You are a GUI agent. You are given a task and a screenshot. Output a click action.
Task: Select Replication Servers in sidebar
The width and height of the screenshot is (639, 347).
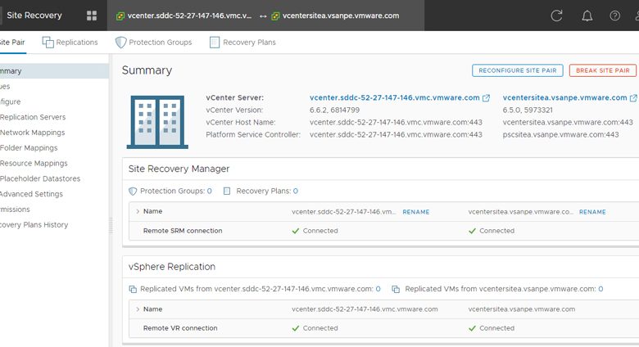[33, 117]
